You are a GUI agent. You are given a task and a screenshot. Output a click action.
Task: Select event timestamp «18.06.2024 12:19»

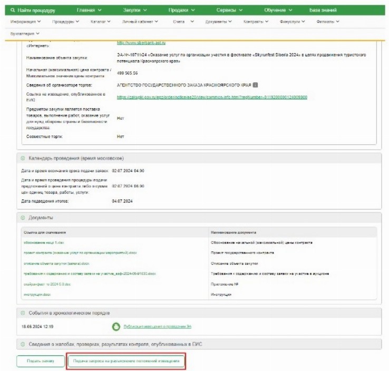pos(37,327)
